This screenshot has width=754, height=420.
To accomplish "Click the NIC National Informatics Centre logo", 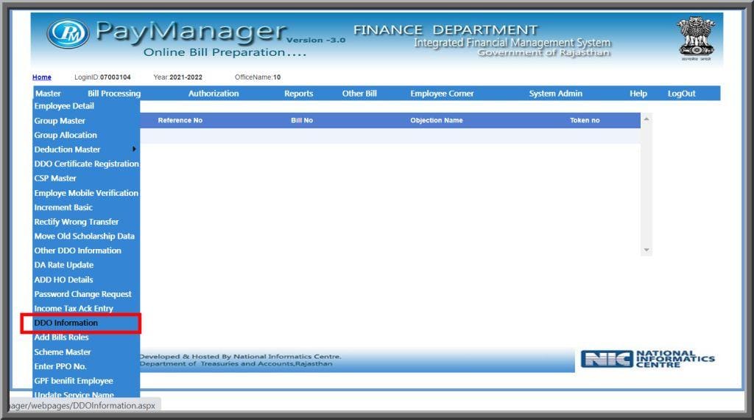I will 648,359.
